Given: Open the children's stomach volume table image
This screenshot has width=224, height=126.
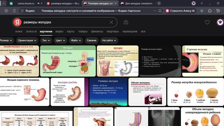Looking at the screenshot, I should pyautogui.click(x=36, y=119).
